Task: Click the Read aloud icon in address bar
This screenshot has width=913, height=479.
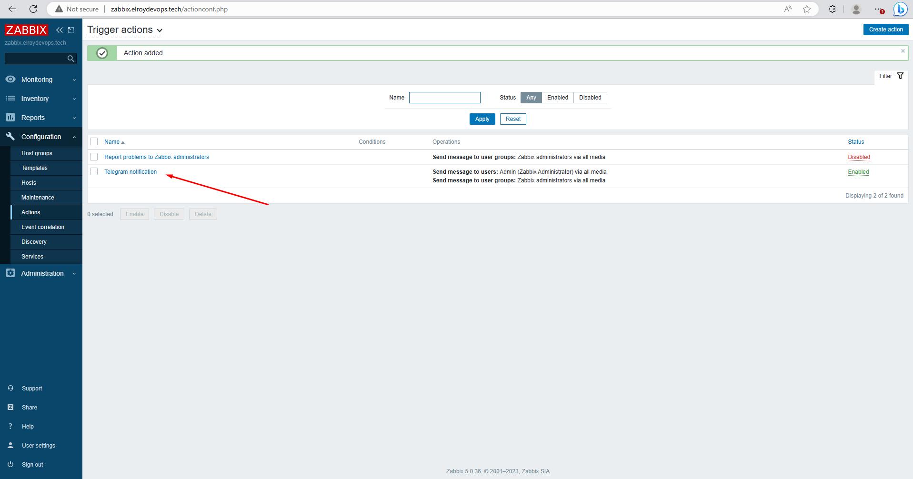Action: coord(788,9)
